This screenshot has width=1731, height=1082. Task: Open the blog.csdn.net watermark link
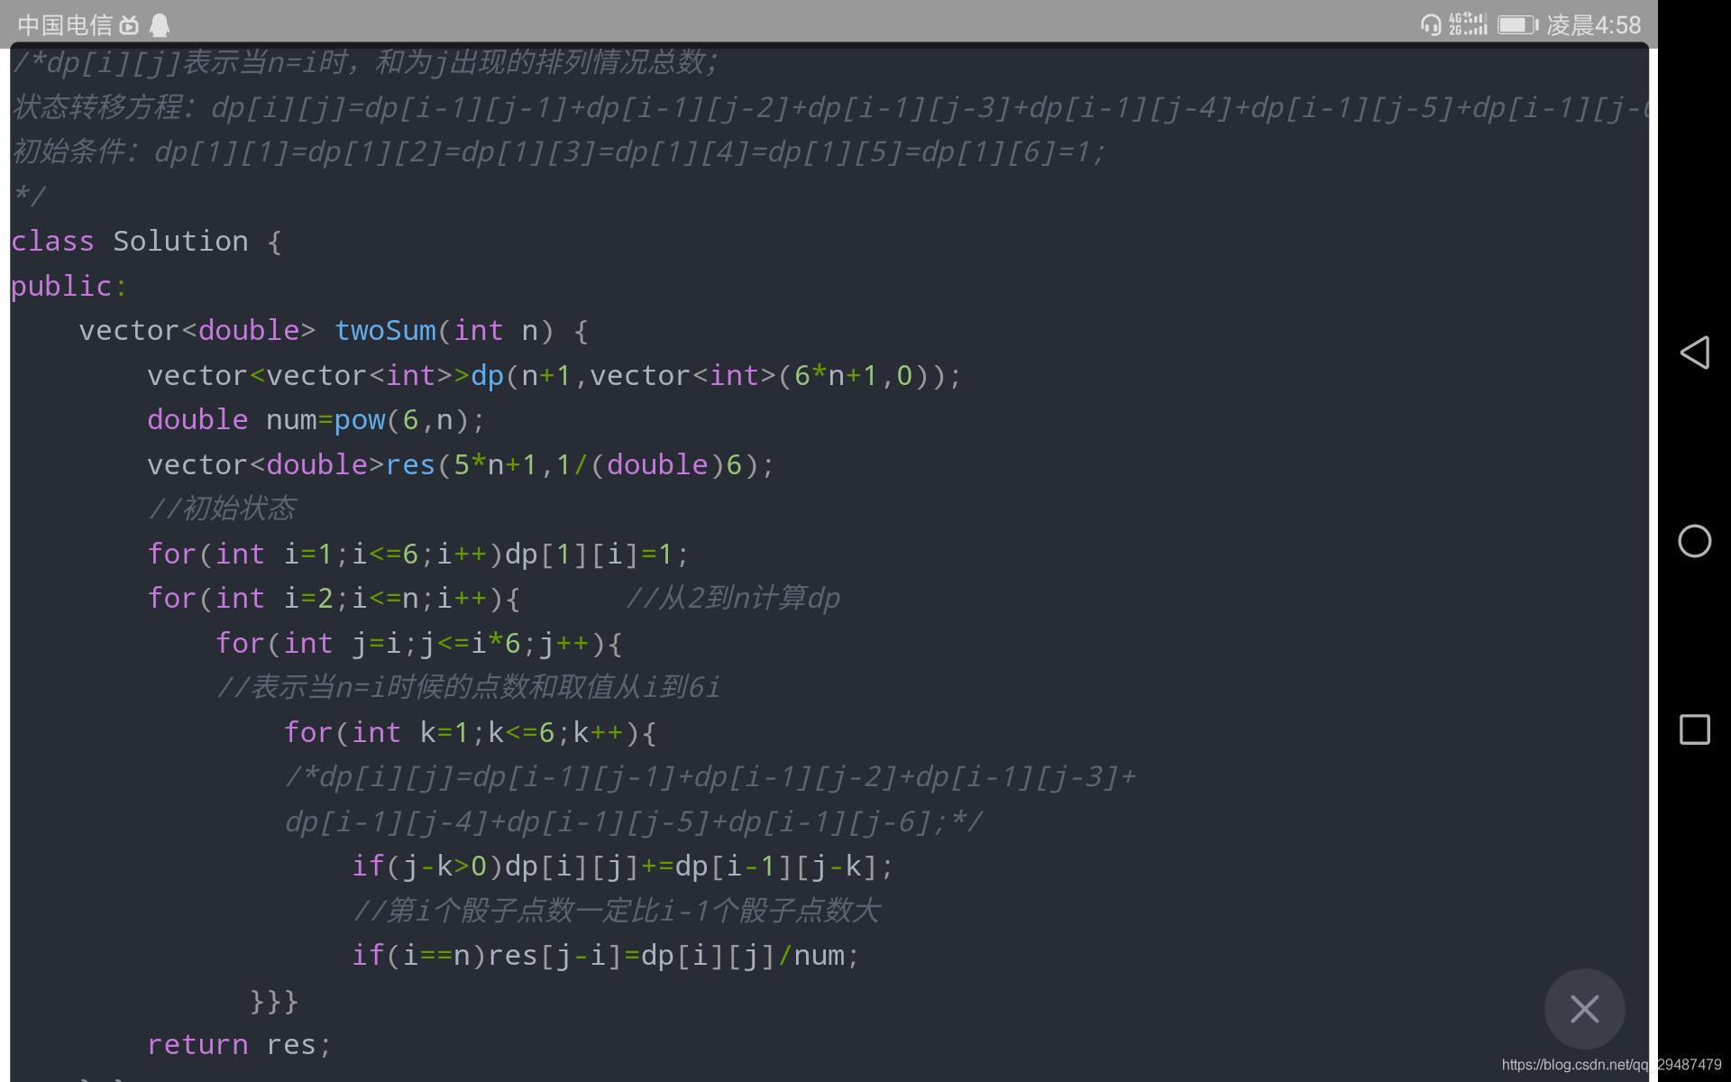pyautogui.click(x=1610, y=1065)
